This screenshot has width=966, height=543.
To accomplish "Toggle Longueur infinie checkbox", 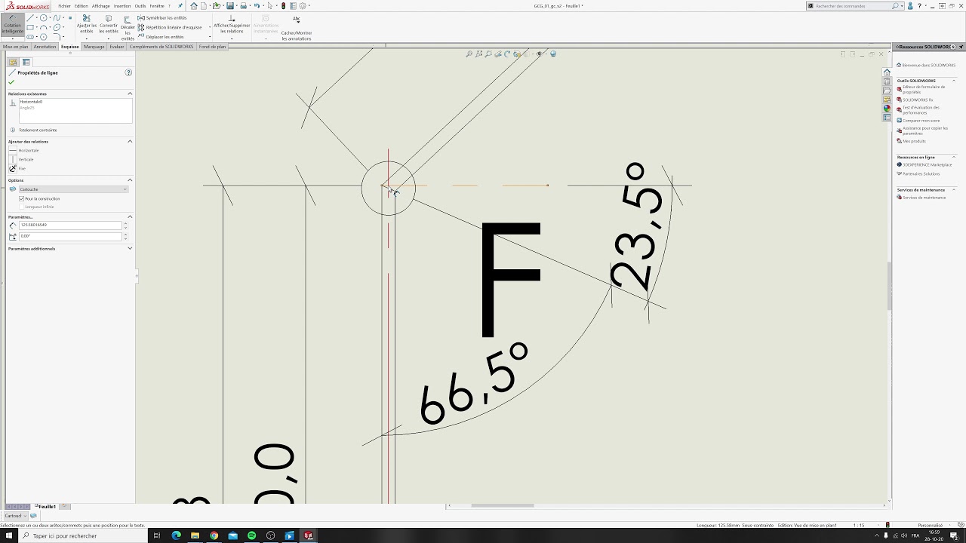I will (22, 206).
